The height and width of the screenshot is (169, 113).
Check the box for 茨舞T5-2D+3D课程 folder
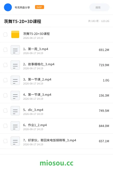[x=5, y=35]
